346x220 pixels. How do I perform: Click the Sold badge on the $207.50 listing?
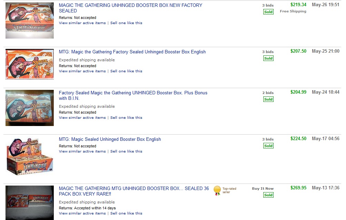tap(268, 58)
